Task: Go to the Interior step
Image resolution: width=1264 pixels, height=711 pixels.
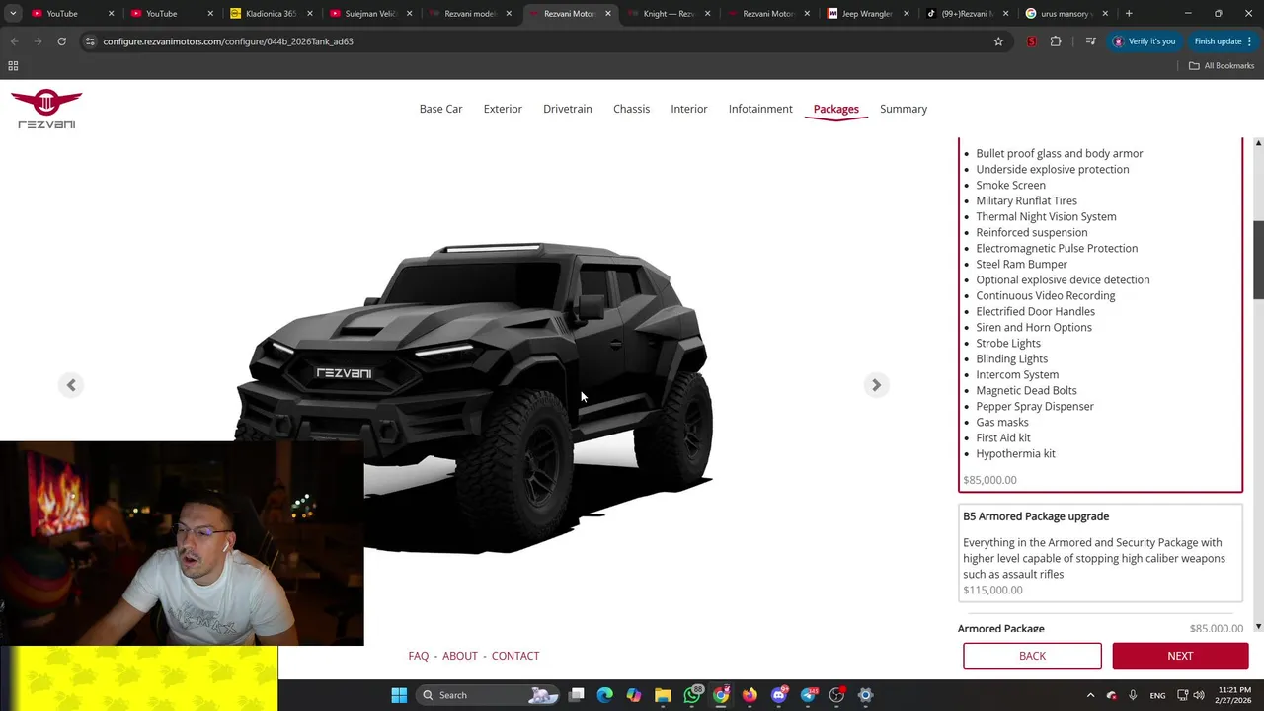Action: coord(689,109)
